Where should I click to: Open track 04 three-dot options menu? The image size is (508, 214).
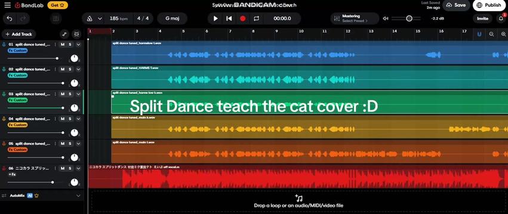(55, 119)
